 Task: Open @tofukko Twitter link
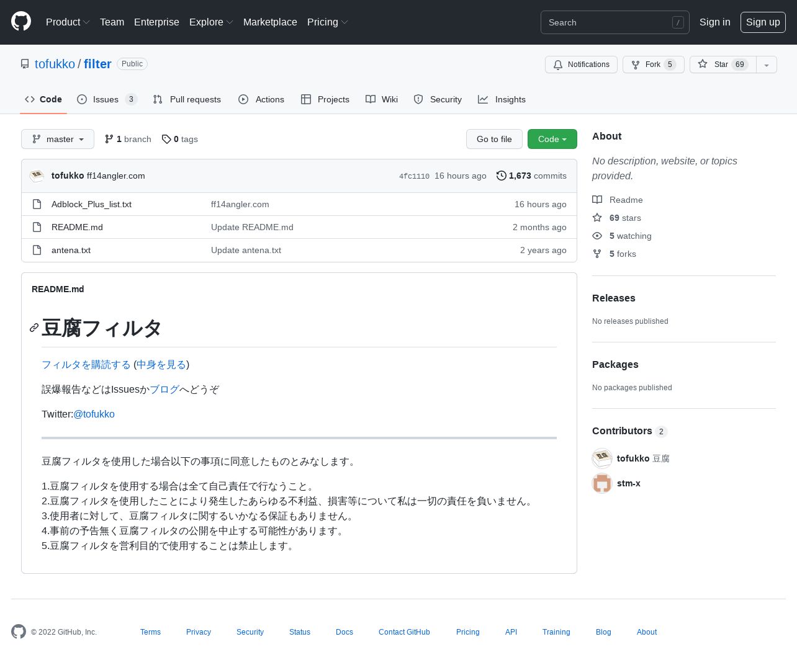(94, 414)
